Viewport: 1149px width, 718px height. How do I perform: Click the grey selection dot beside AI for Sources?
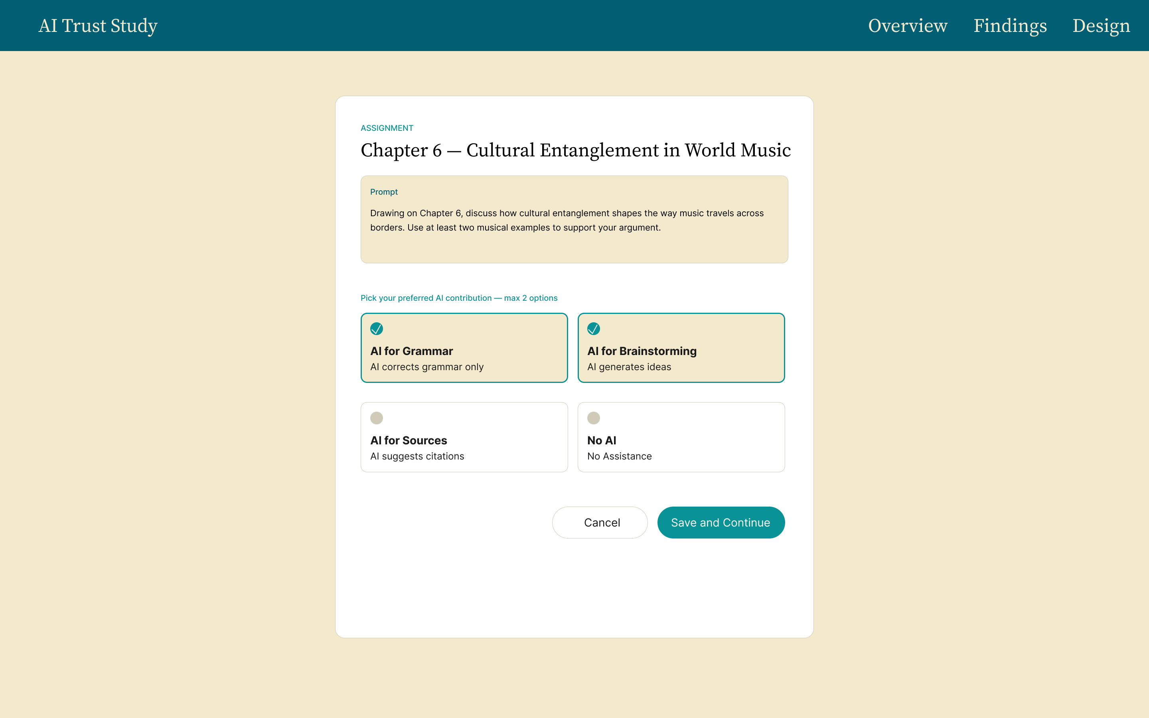[377, 418]
